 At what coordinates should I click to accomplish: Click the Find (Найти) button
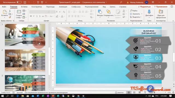click(134, 11)
